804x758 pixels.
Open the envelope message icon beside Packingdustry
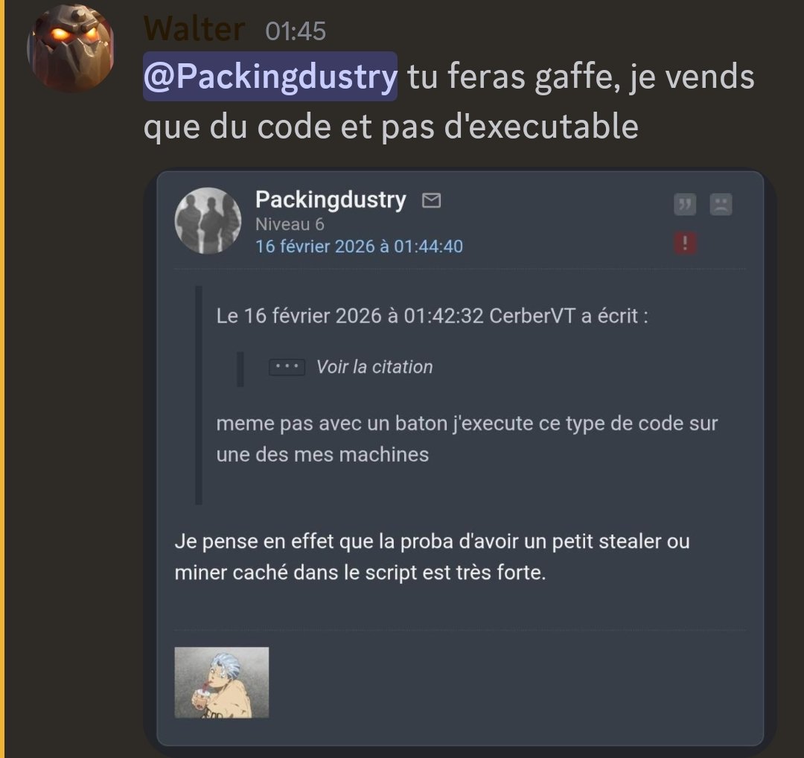(x=431, y=200)
